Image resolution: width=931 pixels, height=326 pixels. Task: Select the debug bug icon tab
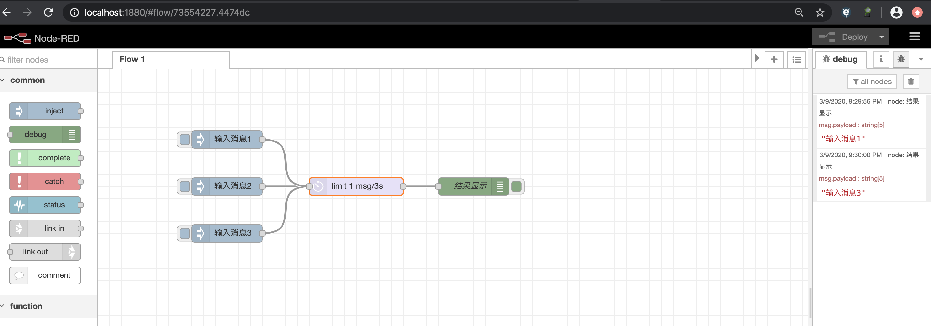coord(901,59)
